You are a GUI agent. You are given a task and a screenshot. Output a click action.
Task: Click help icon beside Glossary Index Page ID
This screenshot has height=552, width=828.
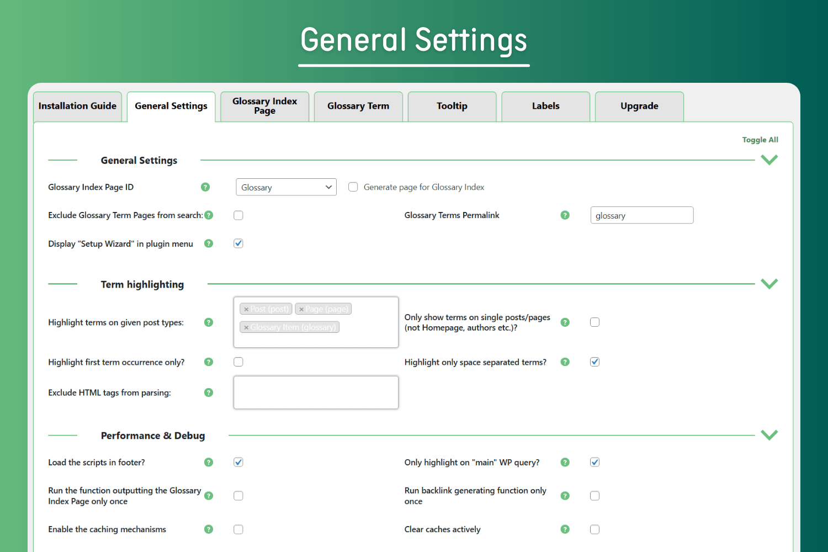click(x=205, y=187)
